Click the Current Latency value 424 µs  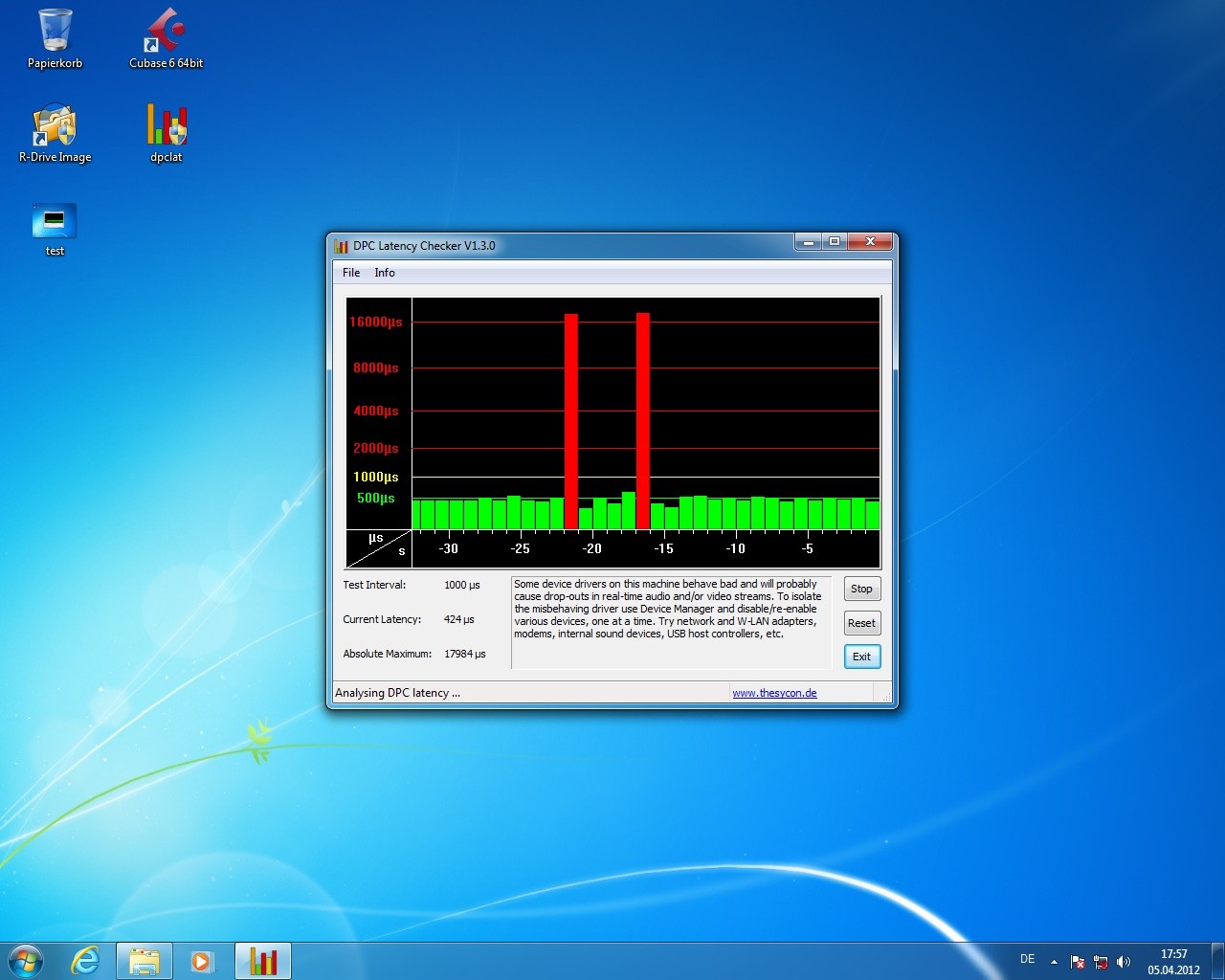click(459, 619)
